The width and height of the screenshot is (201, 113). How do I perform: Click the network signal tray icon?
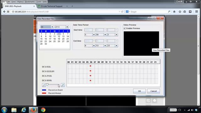pyautogui.click(x=188, y=110)
